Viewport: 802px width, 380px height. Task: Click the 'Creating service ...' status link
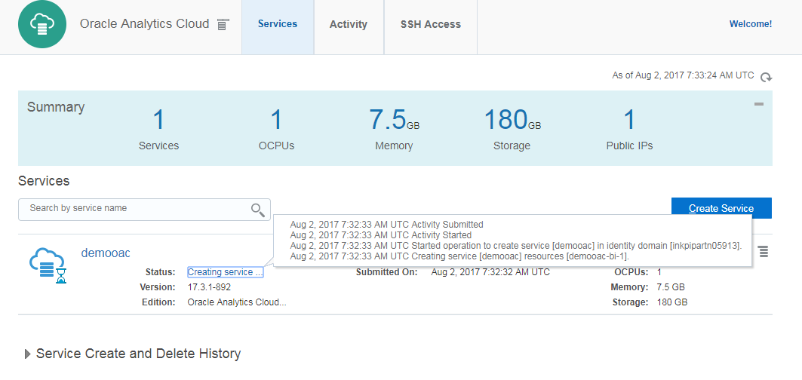(x=225, y=272)
